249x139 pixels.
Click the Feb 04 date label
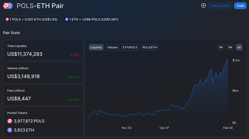point(228,128)
